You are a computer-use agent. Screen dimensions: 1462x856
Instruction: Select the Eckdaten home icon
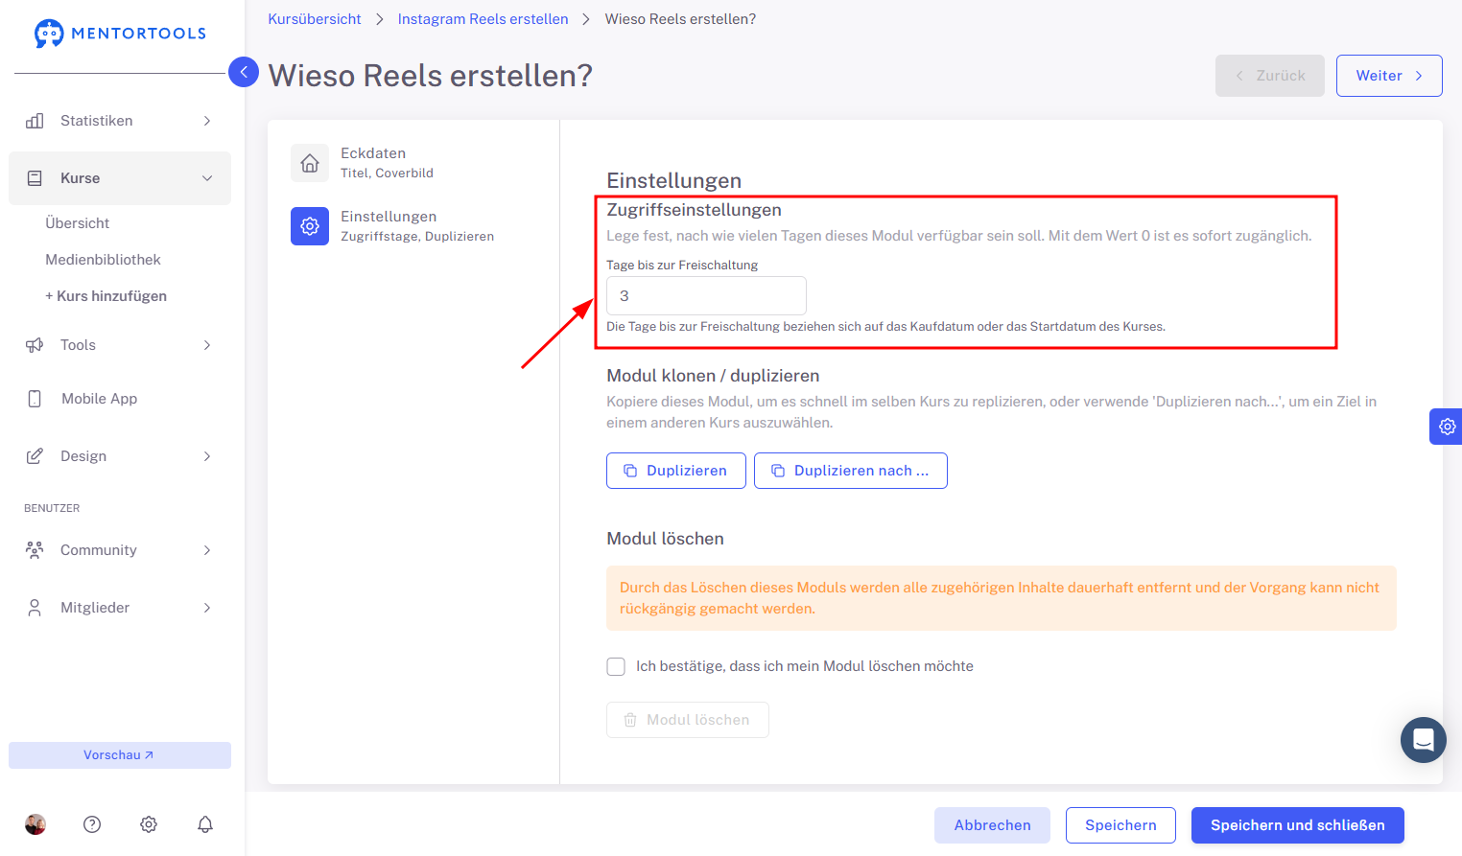click(x=310, y=163)
